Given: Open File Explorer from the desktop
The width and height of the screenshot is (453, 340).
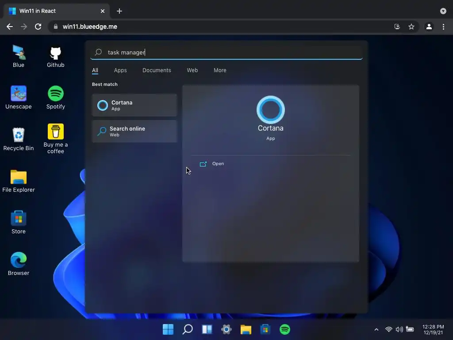Looking at the screenshot, I should [19, 181].
